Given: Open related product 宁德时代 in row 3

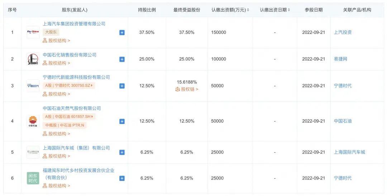Looking at the screenshot, I should 343,86.
